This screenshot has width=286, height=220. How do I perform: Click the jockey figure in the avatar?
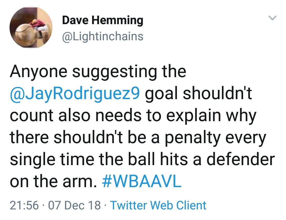37,25
